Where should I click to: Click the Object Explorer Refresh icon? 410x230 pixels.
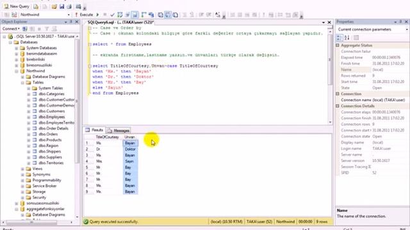[x=54, y=29]
